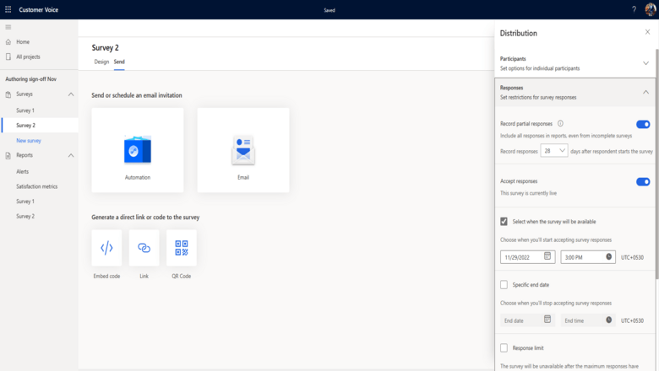Generate QR Code icon

click(182, 248)
